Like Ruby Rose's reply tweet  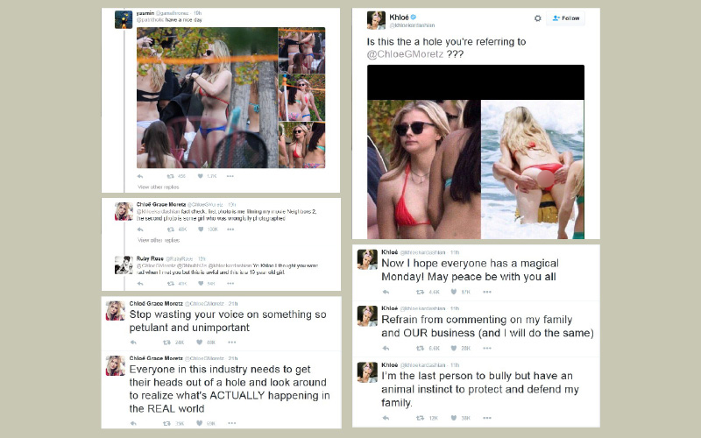pyautogui.click(x=201, y=283)
